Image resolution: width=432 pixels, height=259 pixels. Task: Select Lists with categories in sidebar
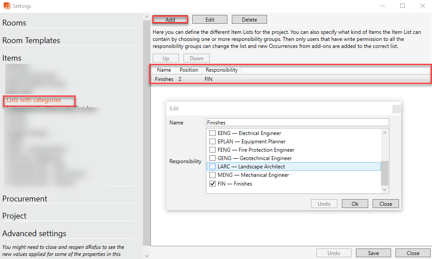34,100
